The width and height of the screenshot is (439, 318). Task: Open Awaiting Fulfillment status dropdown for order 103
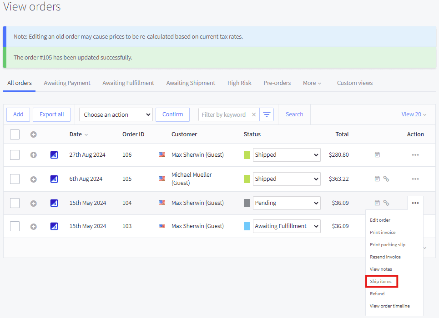tap(287, 226)
